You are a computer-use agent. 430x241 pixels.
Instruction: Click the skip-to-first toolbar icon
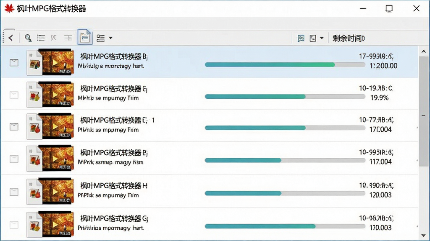point(53,38)
